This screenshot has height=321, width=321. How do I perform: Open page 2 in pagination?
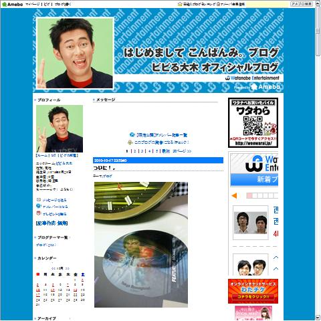pyautogui.click(x=134, y=151)
